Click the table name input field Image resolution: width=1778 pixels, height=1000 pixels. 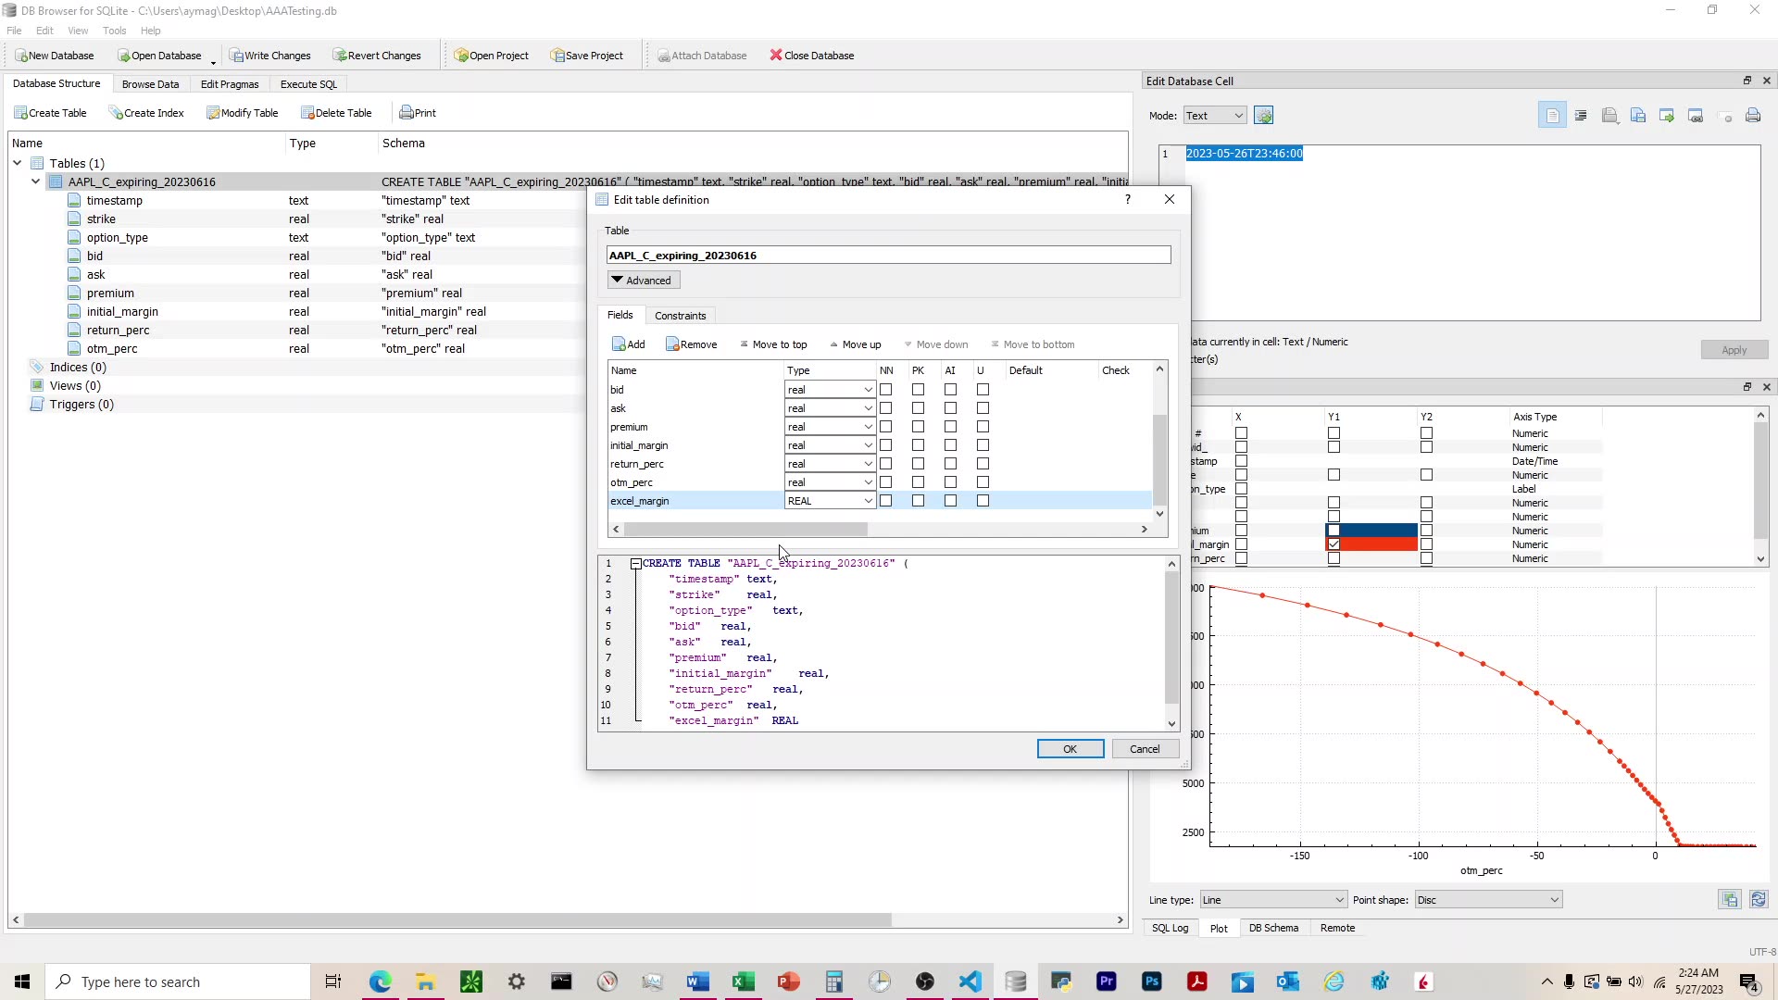point(887,256)
